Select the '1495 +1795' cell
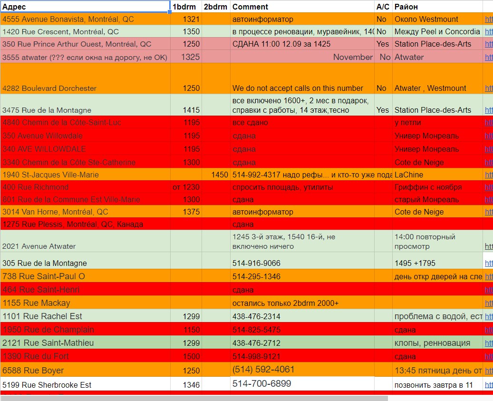 (x=437, y=260)
